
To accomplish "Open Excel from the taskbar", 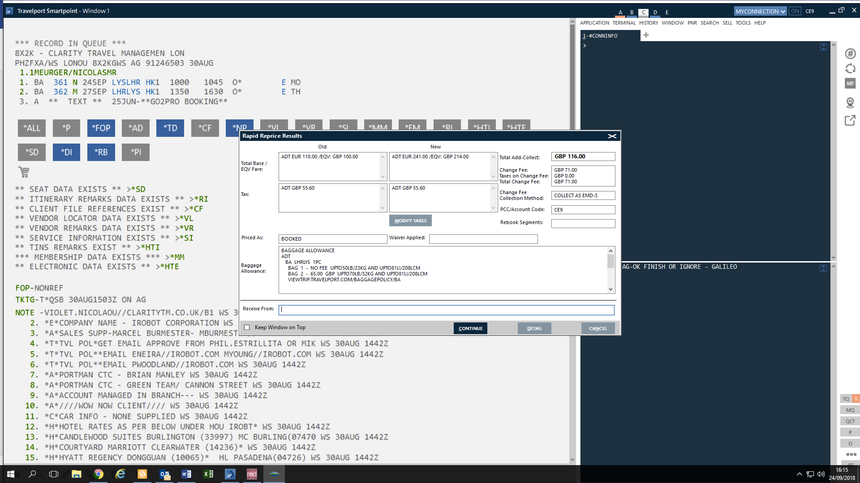I will point(208,474).
